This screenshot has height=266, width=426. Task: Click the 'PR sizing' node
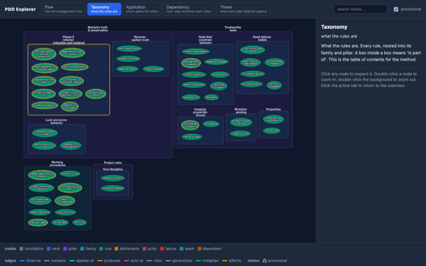tap(80, 222)
